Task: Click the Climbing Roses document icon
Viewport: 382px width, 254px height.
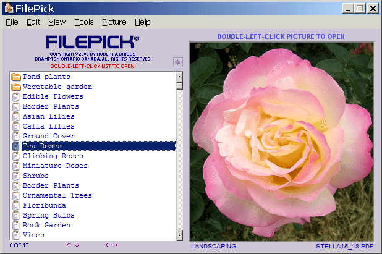Action: click(x=16, y=156)
